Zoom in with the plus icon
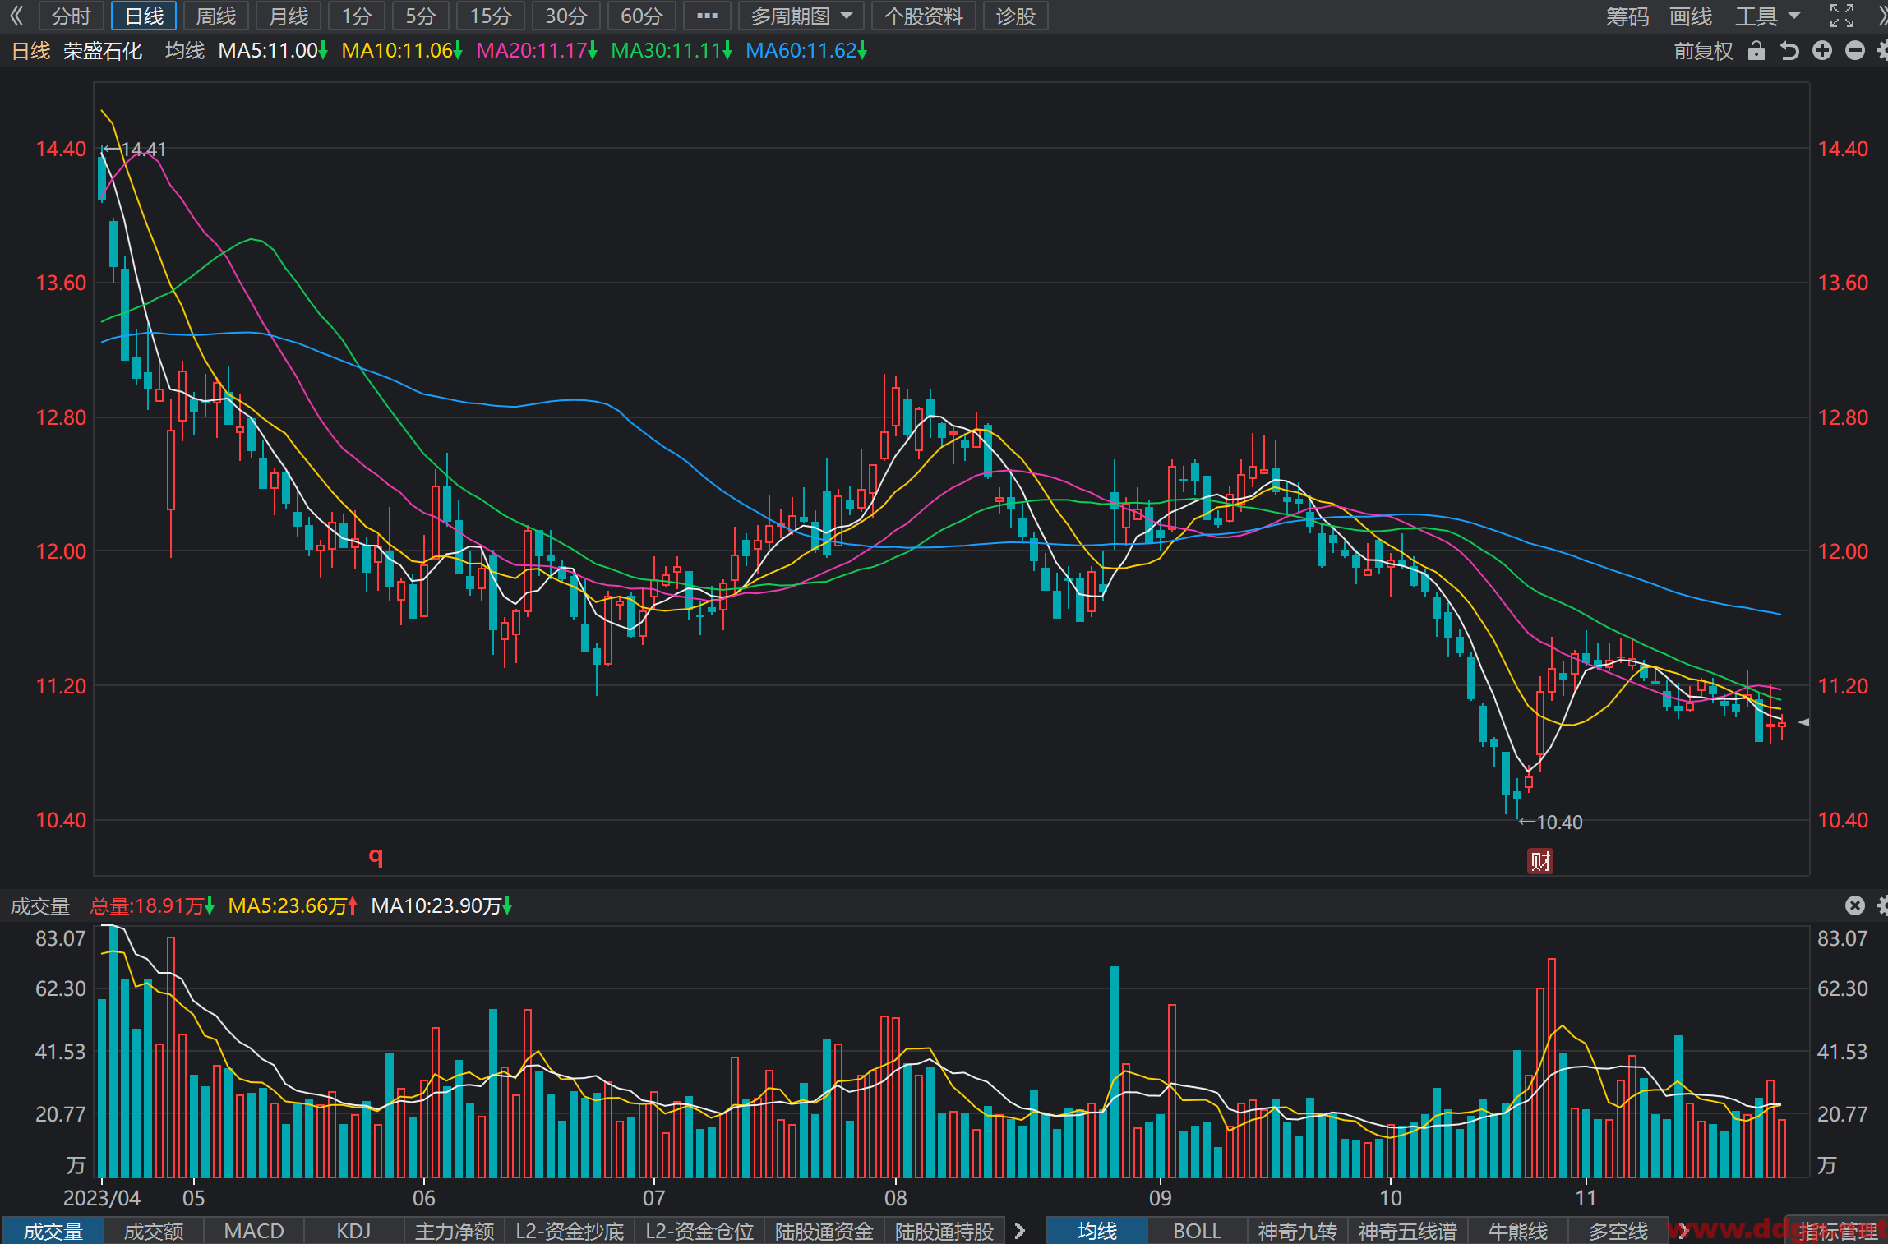The height and width of the screenshot is (1244, 1888). pyautogui.click(x=1822, y=51)
